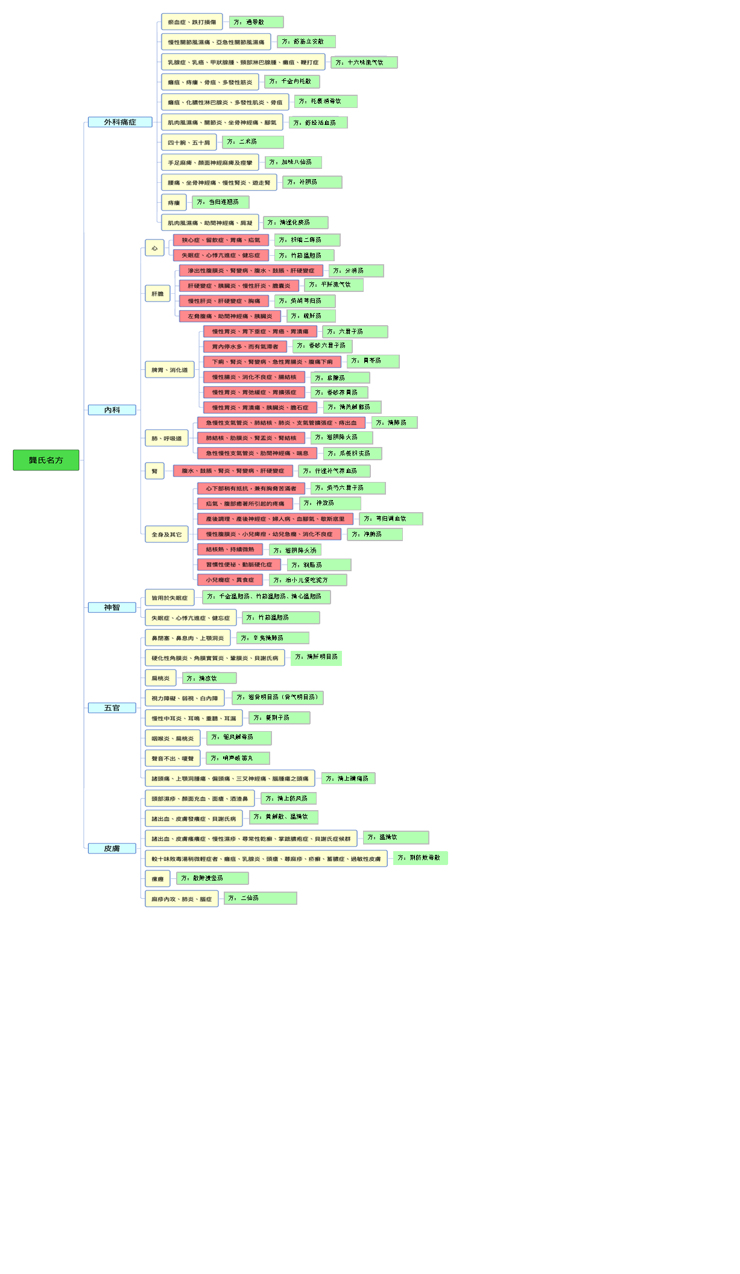This screenshot has width=740, height=1274.
Task: Click the 脾胃、消化道 sub-branch node
Action: [169, 370]
